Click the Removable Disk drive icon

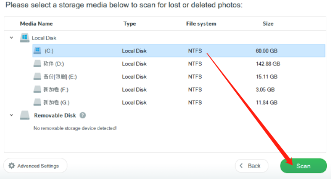coord(25,116)
